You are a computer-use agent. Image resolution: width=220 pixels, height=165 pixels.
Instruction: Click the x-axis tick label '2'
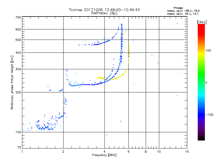coord(63,152)
